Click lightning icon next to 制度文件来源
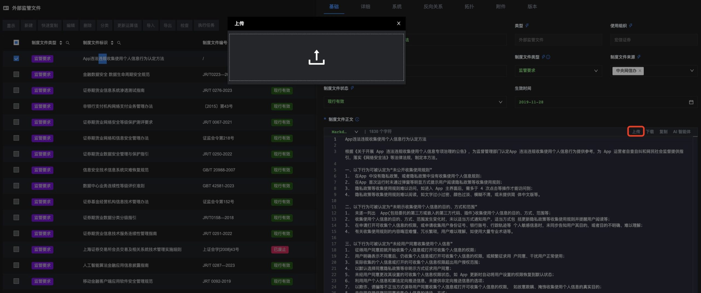Viewport: 701px width, 293px height. (639, 57)
